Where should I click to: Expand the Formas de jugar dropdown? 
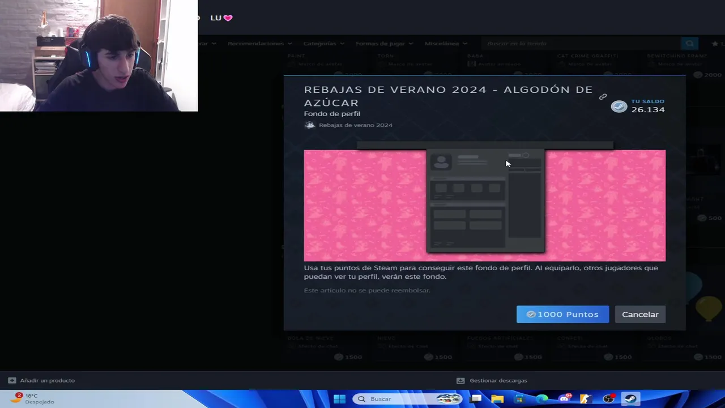[x=384, y=44]
